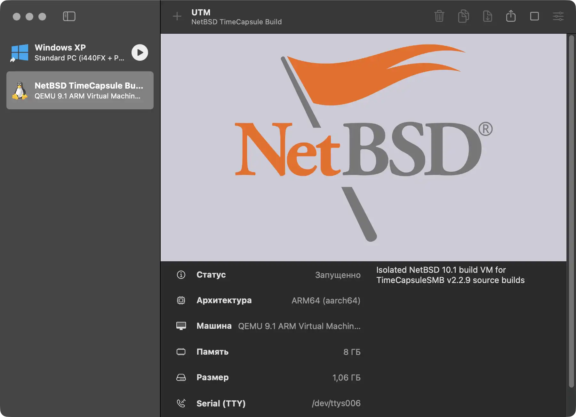Click the Память label
576x417 pixels.
(x=212, y=352)
